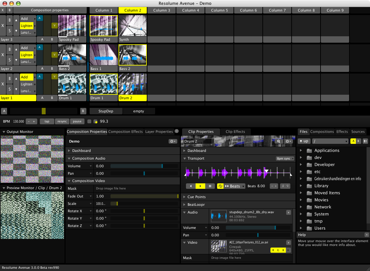This screenshot has height=271, width=370.
Task: Adjust the Fade Out slider
Action: (x=144, y=196)
